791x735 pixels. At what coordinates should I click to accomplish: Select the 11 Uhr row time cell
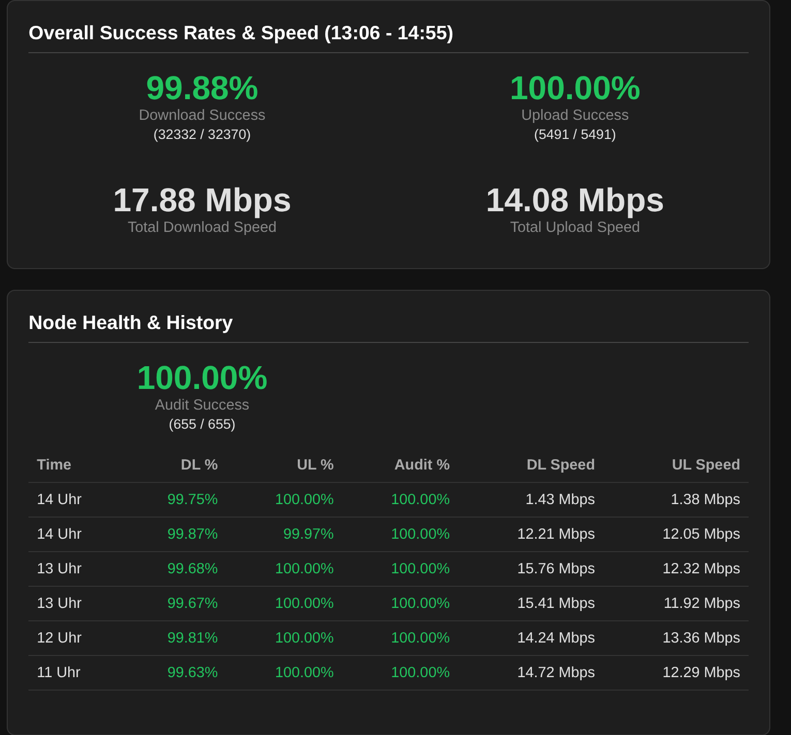coord(58,672)
